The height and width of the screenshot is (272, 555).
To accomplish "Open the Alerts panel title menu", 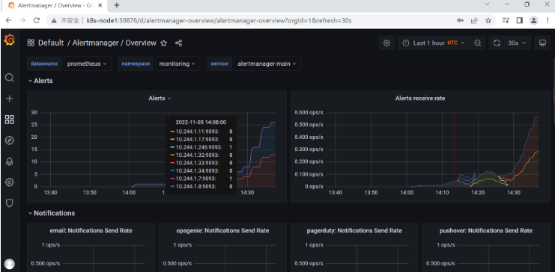I will click(x=160, y=99).
